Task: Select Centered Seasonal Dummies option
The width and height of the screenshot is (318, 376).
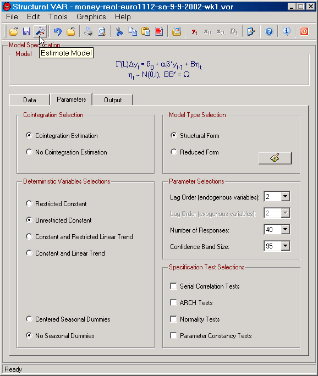Action: [x=68, y=319]
